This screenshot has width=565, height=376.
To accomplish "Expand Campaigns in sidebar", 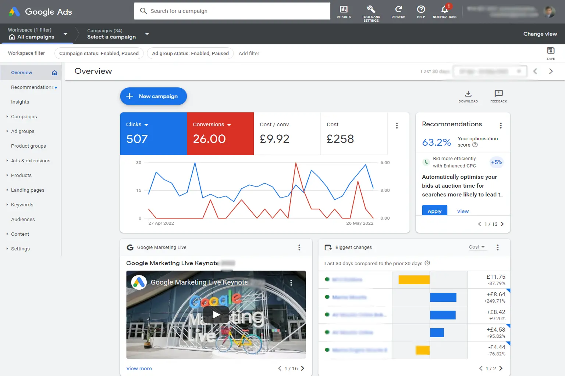I will point(7,116).
